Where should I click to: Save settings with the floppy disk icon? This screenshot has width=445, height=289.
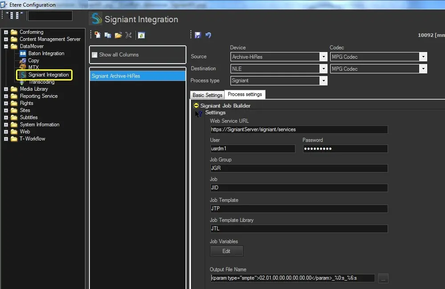[x=198, y=35]
